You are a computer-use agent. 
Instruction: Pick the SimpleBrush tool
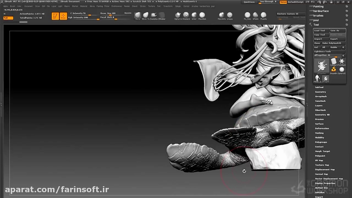[334, 70]
